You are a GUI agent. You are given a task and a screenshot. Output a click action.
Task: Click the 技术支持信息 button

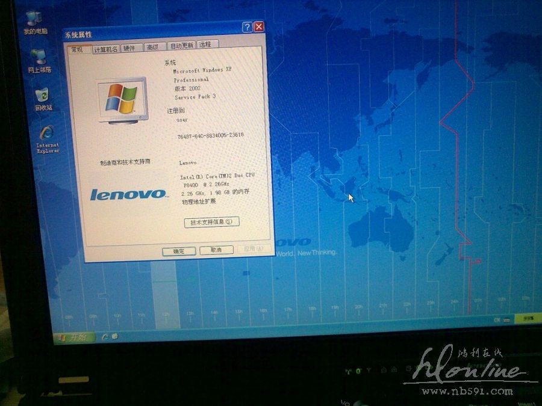point(211,222)
